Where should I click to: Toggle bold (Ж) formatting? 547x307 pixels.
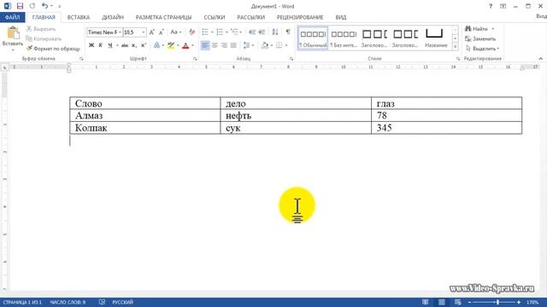91,45
